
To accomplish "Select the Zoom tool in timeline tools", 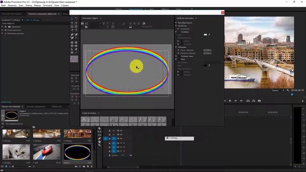I will click(x=99, y=145).
